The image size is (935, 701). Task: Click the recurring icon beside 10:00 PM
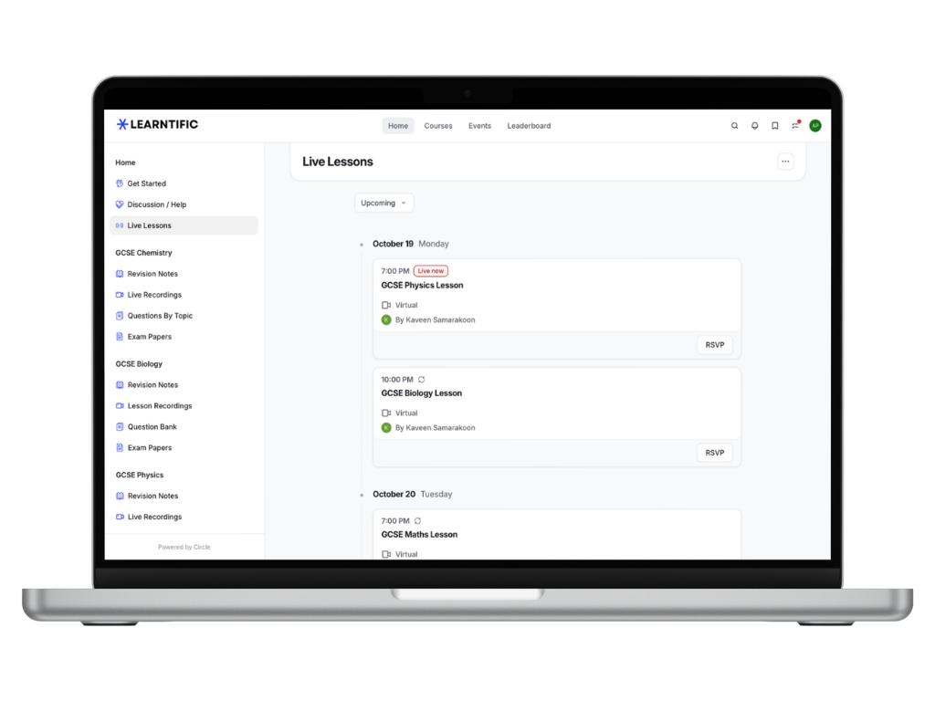(422, 380)
